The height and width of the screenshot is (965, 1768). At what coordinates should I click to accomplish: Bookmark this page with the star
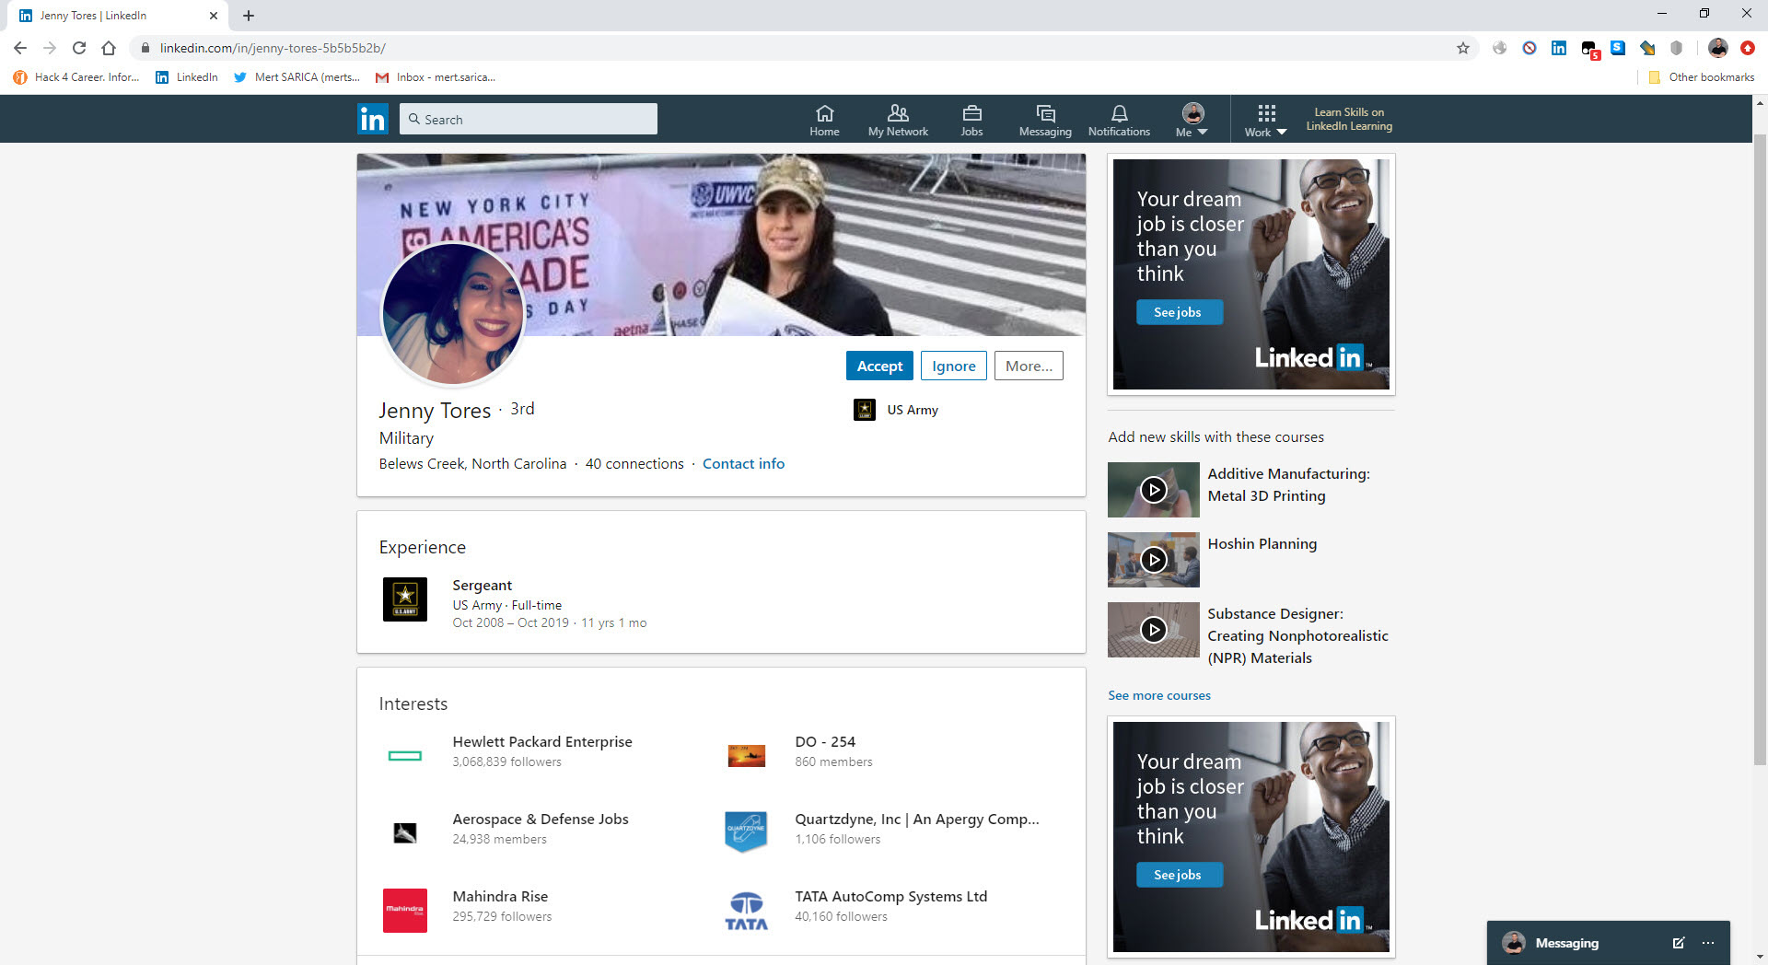tap(1463, 48)
